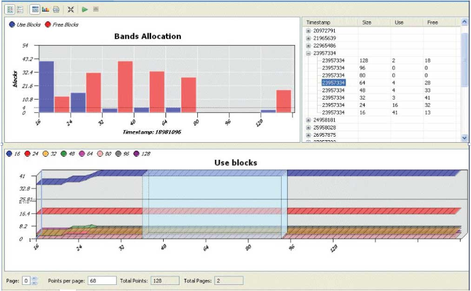Expand the 20972791 timestamp node

(309, 30)
